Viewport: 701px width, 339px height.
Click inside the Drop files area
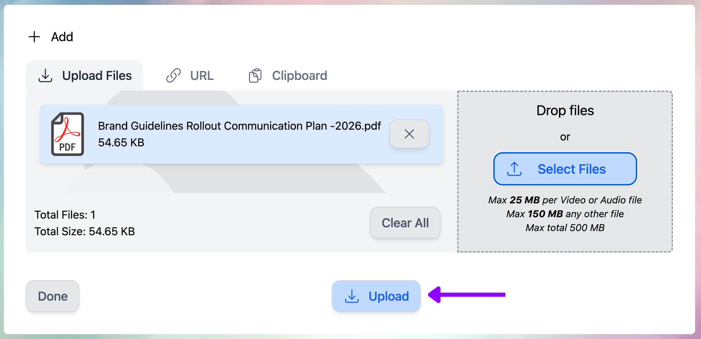[x=565, y=110]
